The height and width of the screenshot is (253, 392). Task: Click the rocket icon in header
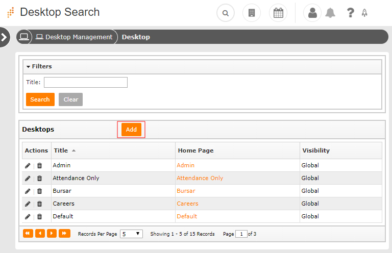(364, 13)
